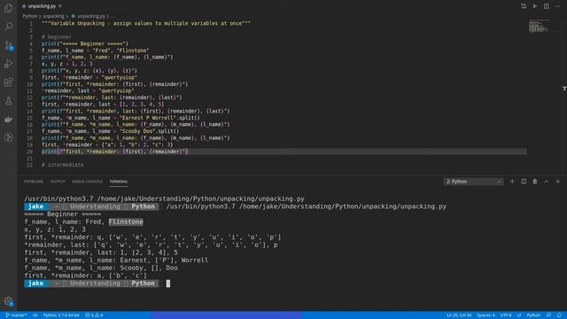Click the Ln 20, Col position indicator
567x319 pixels.
coord(459,315)
